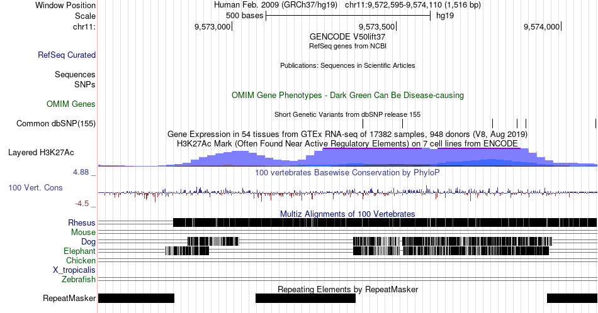This screenshot has height=313, width=598.
Task: Click the chr11 position range text
Action: click(413, 5)
